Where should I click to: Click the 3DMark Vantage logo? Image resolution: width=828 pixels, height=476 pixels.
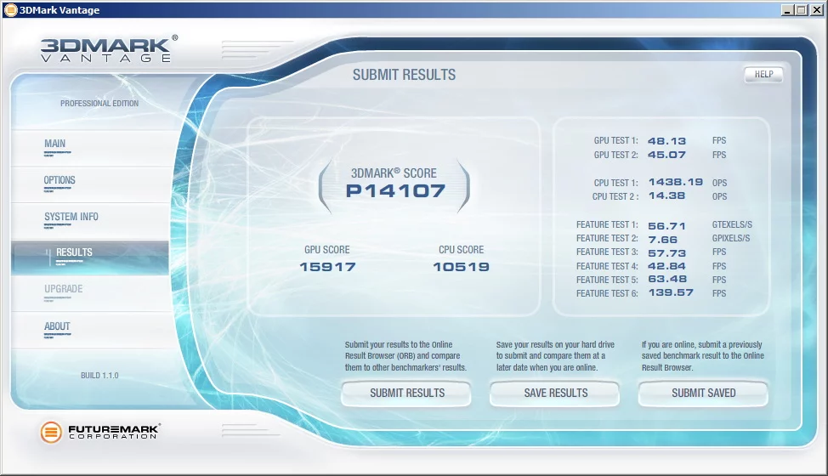[x=109, y=49]
